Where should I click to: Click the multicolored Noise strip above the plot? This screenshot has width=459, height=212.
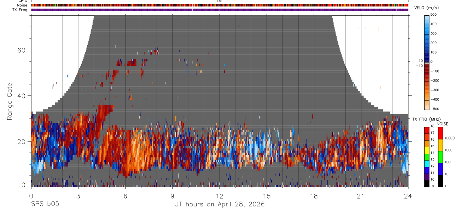pyautogui.click(x=220, y=5)
